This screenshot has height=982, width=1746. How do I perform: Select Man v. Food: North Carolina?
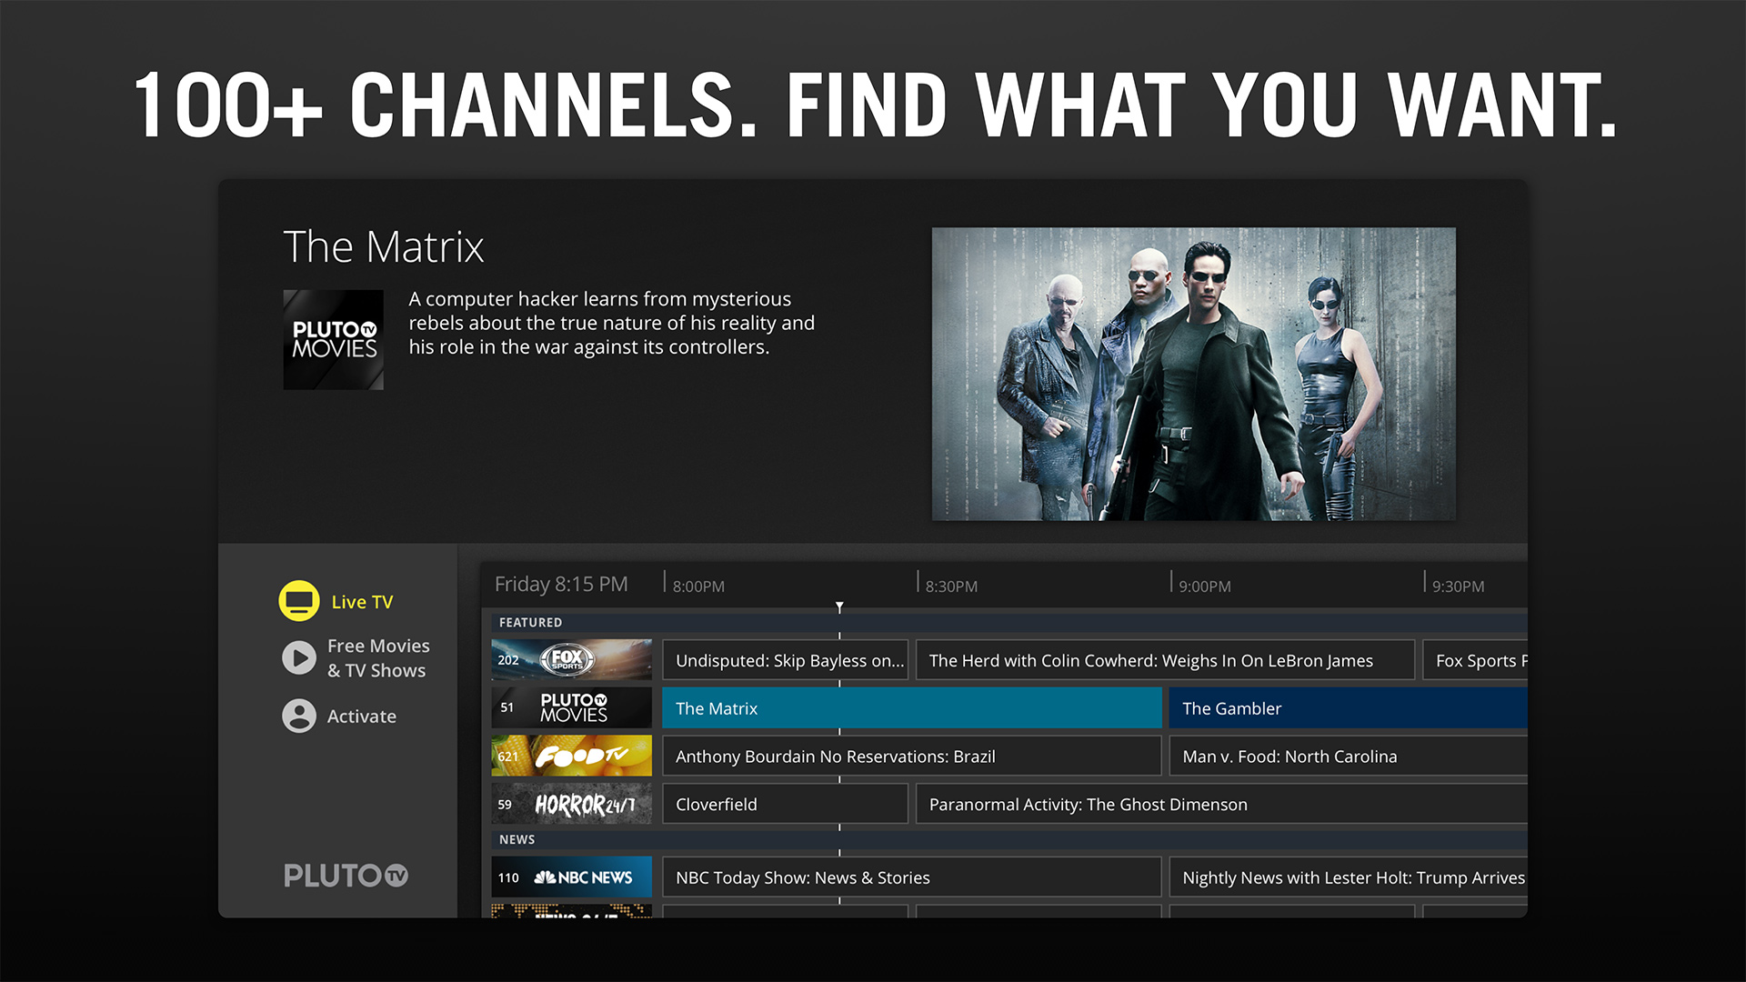[1348, 757]
